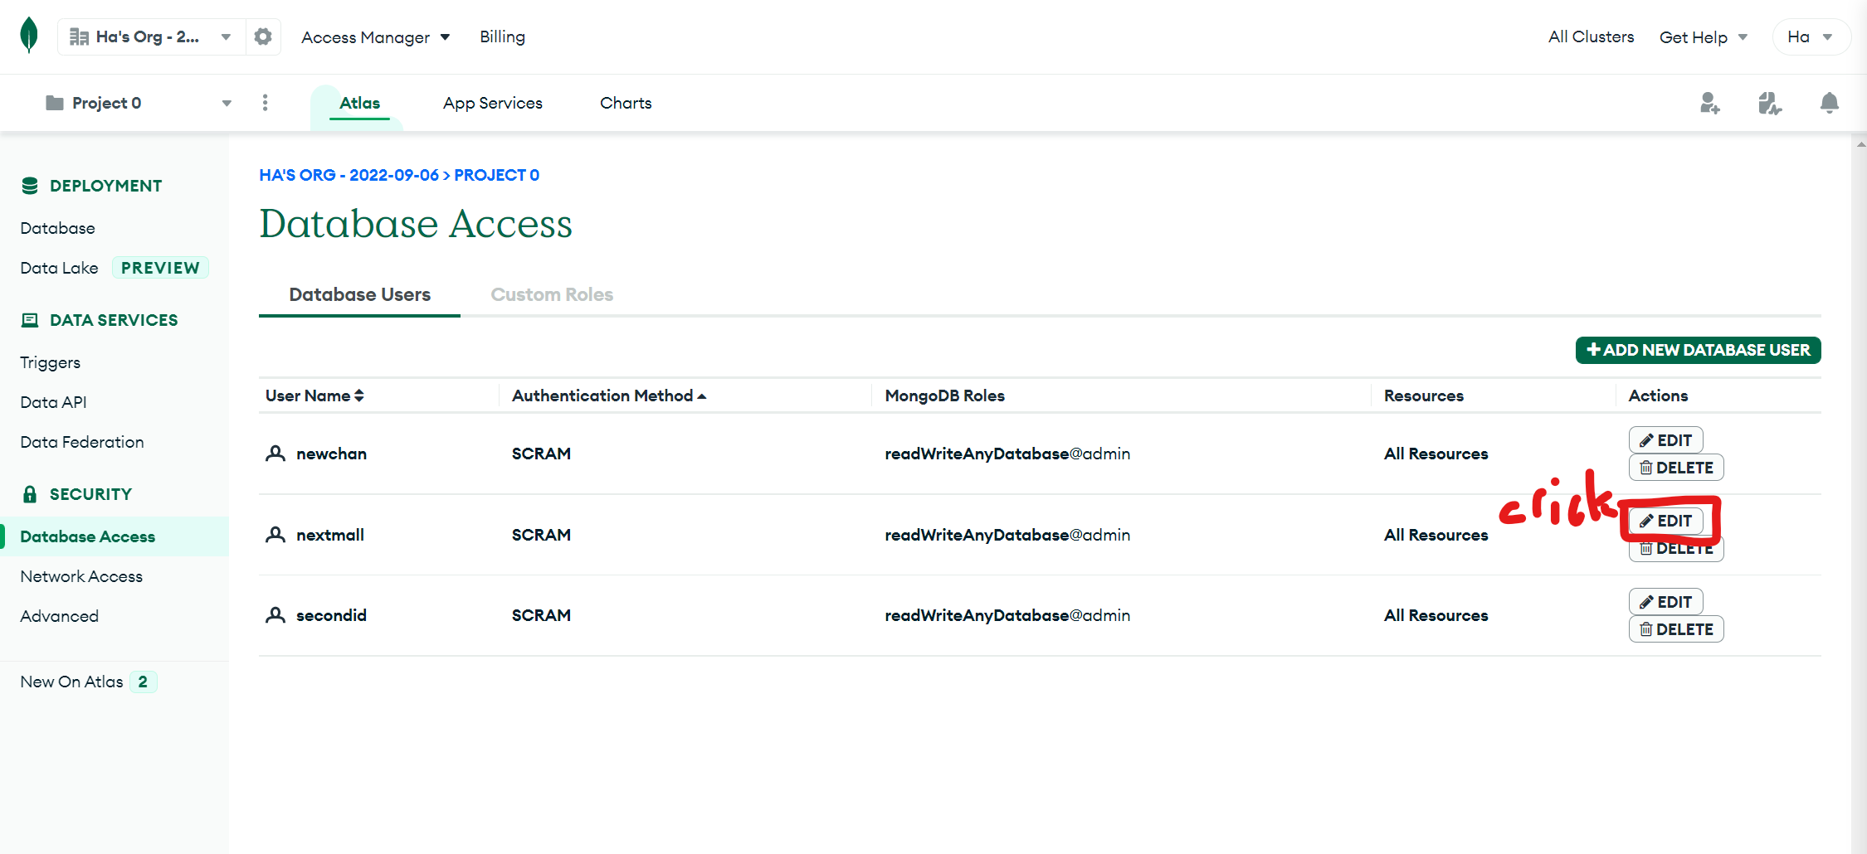Go to All Clusters
This screenshot has height=854, width=1867.
1591,36
